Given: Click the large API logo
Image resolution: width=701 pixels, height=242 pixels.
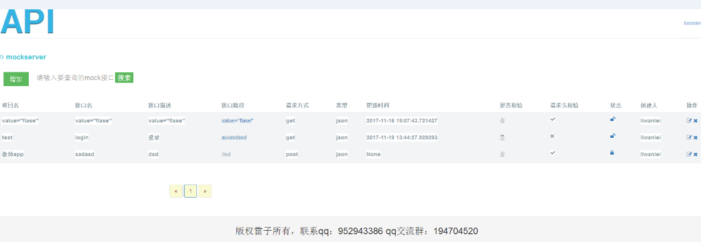Looking at the screenshot, I should 28,21.
